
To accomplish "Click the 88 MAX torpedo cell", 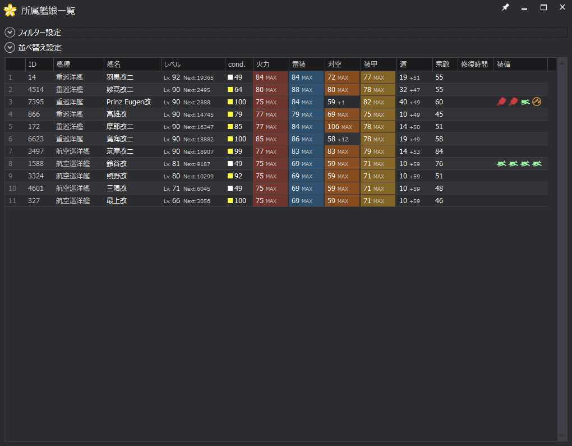I will click(x=306, y=90).
